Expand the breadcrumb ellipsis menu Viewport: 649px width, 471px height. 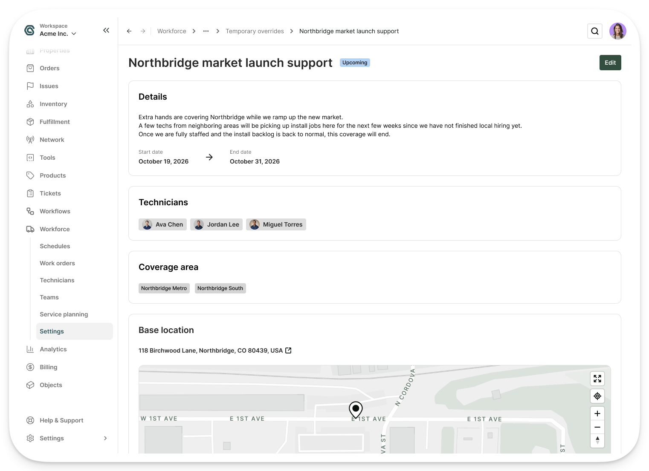(x=206, y=31)
